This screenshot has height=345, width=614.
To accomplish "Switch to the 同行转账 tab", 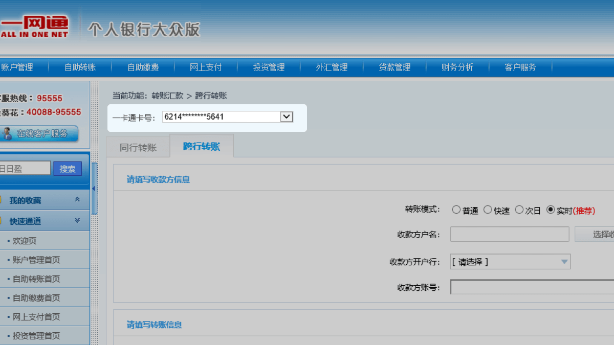I will coord(138,148).
